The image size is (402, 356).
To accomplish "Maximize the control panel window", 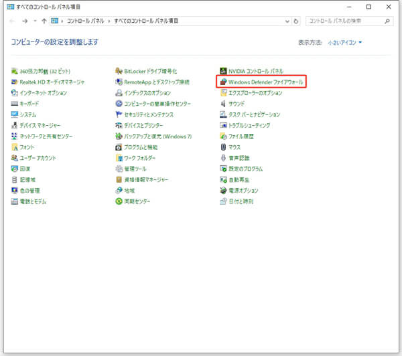I will coord(368,7).
